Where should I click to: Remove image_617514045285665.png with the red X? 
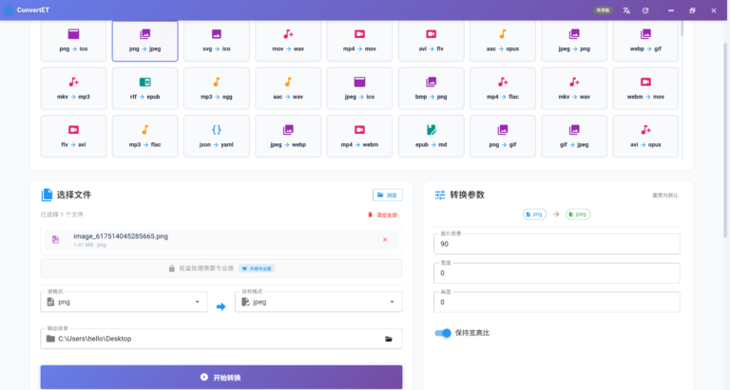point(385,240)
